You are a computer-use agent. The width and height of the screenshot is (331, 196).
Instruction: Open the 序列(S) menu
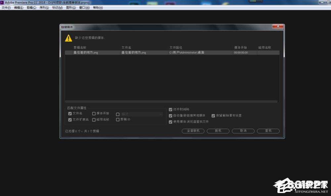pos(44,8)
